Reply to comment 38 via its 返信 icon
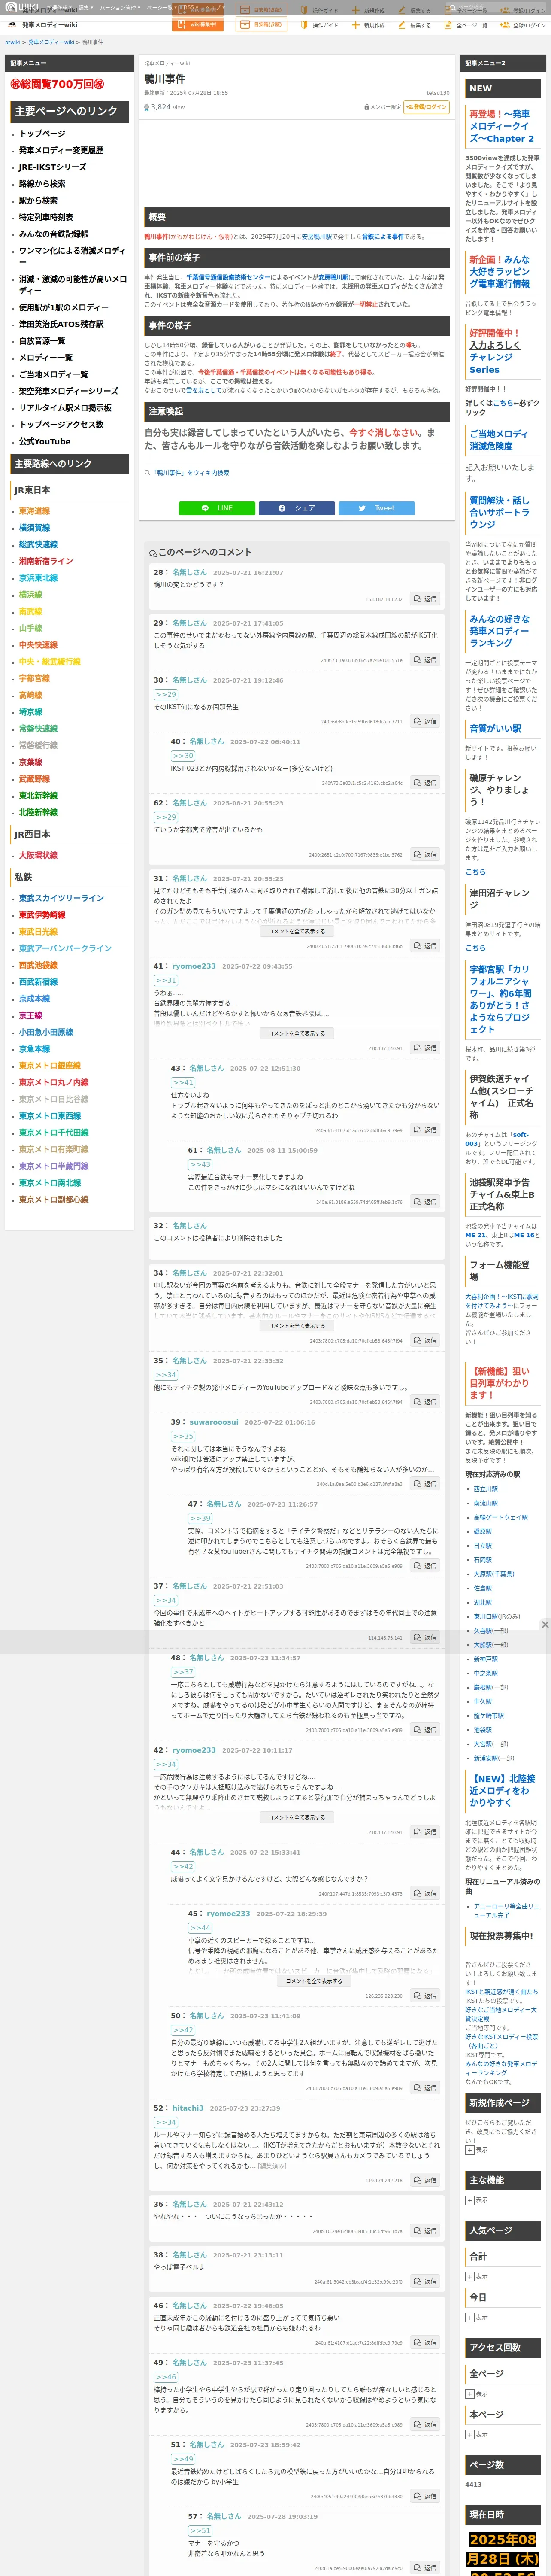 pyautogui.click(x=425, y=2282)
